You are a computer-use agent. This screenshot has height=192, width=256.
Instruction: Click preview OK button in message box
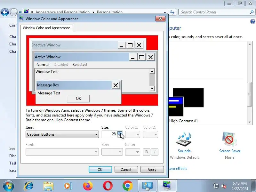[78, 99]
